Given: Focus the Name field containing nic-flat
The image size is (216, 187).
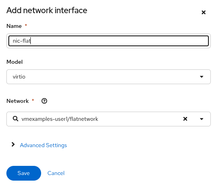Looking at the screenshot, I should (x=109, y=41).
